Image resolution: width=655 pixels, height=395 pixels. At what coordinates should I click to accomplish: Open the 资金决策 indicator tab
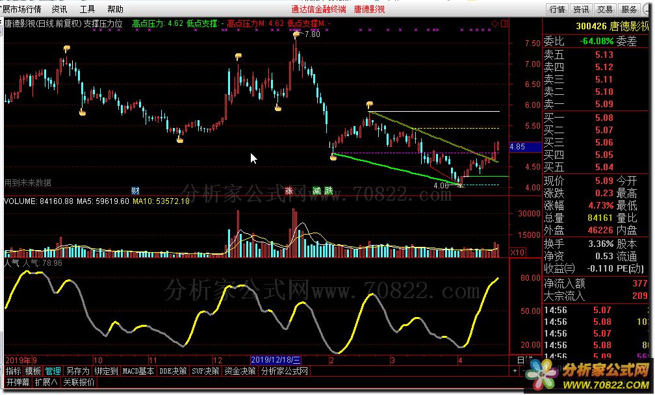tap(240, 371)
